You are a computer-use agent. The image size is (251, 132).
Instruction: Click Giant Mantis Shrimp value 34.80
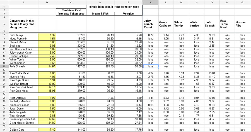pos(47,123)
